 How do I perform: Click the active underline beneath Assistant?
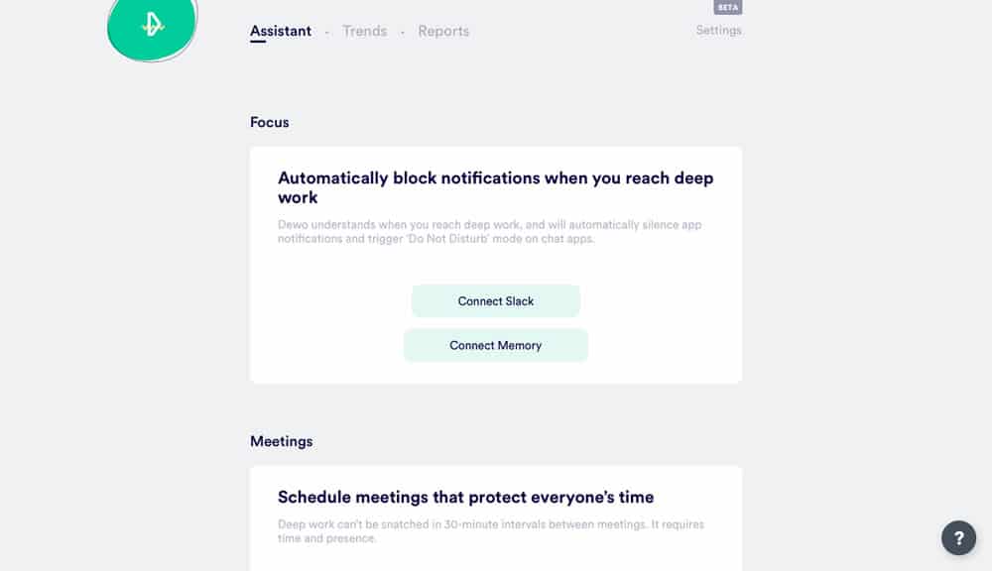point(258,42)
